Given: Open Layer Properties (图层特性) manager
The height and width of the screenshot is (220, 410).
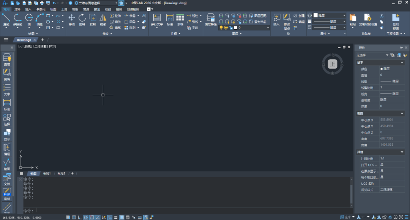Looking at the screenshot, I should tap(210, 19).
